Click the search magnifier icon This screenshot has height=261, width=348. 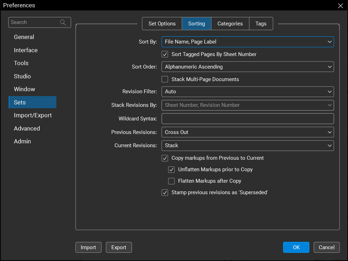pyautogui.click(x=63, y=22)
